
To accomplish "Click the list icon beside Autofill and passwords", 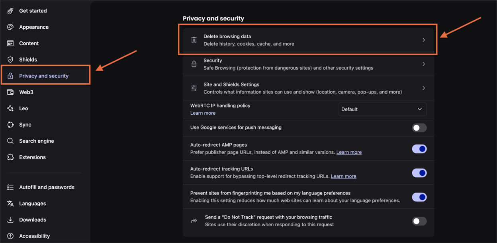I will tap(11, 187).
